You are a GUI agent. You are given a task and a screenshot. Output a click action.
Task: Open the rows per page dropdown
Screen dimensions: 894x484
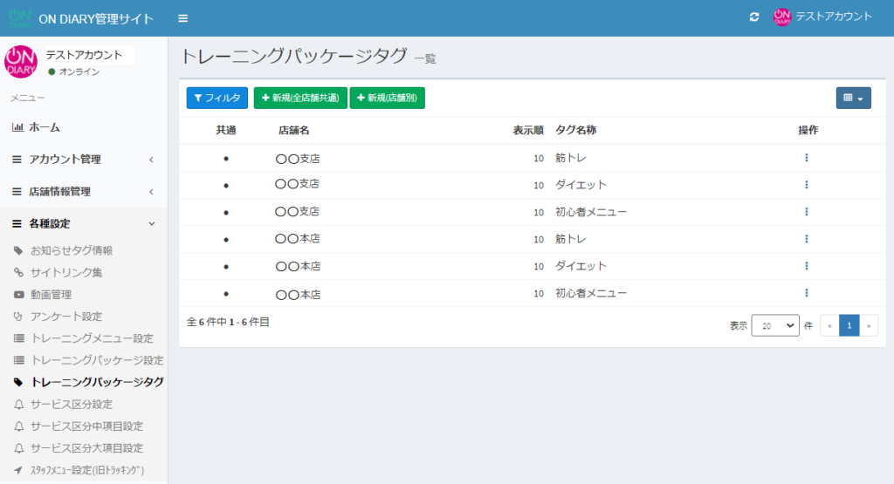pyautogui.click(x=775, y=325)
